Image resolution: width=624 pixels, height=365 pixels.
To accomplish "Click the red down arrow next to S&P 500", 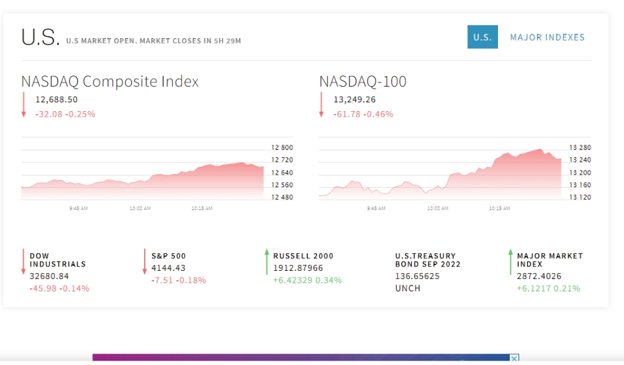I will point(145,261).
